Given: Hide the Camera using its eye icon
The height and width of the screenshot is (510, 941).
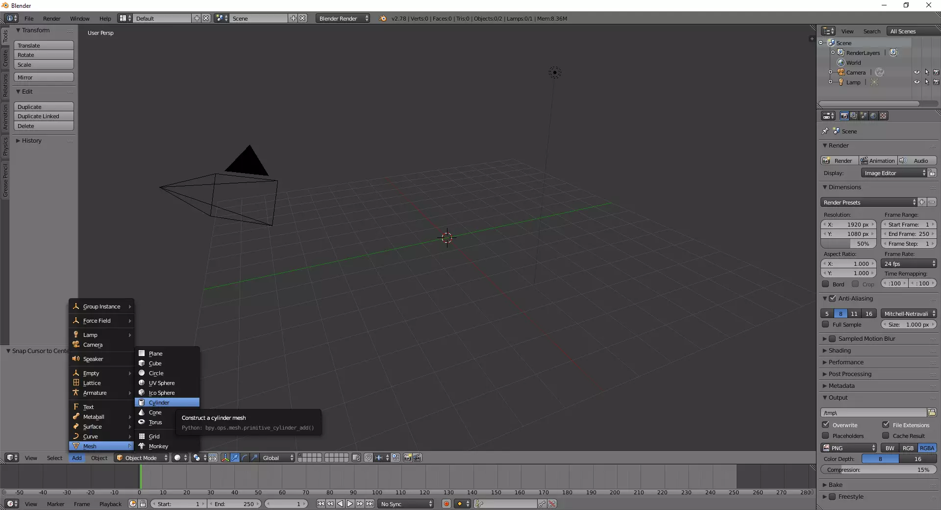Looking at the screenshot, I should tap(916, 73).
